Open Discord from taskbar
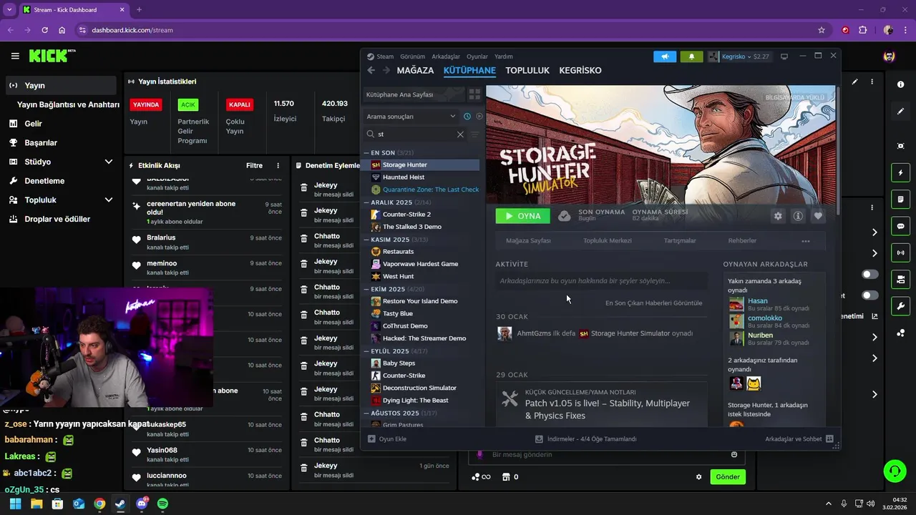The height and width of the screenshot is (515, 916). 142,504
